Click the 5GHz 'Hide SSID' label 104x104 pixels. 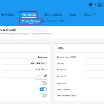61,83
